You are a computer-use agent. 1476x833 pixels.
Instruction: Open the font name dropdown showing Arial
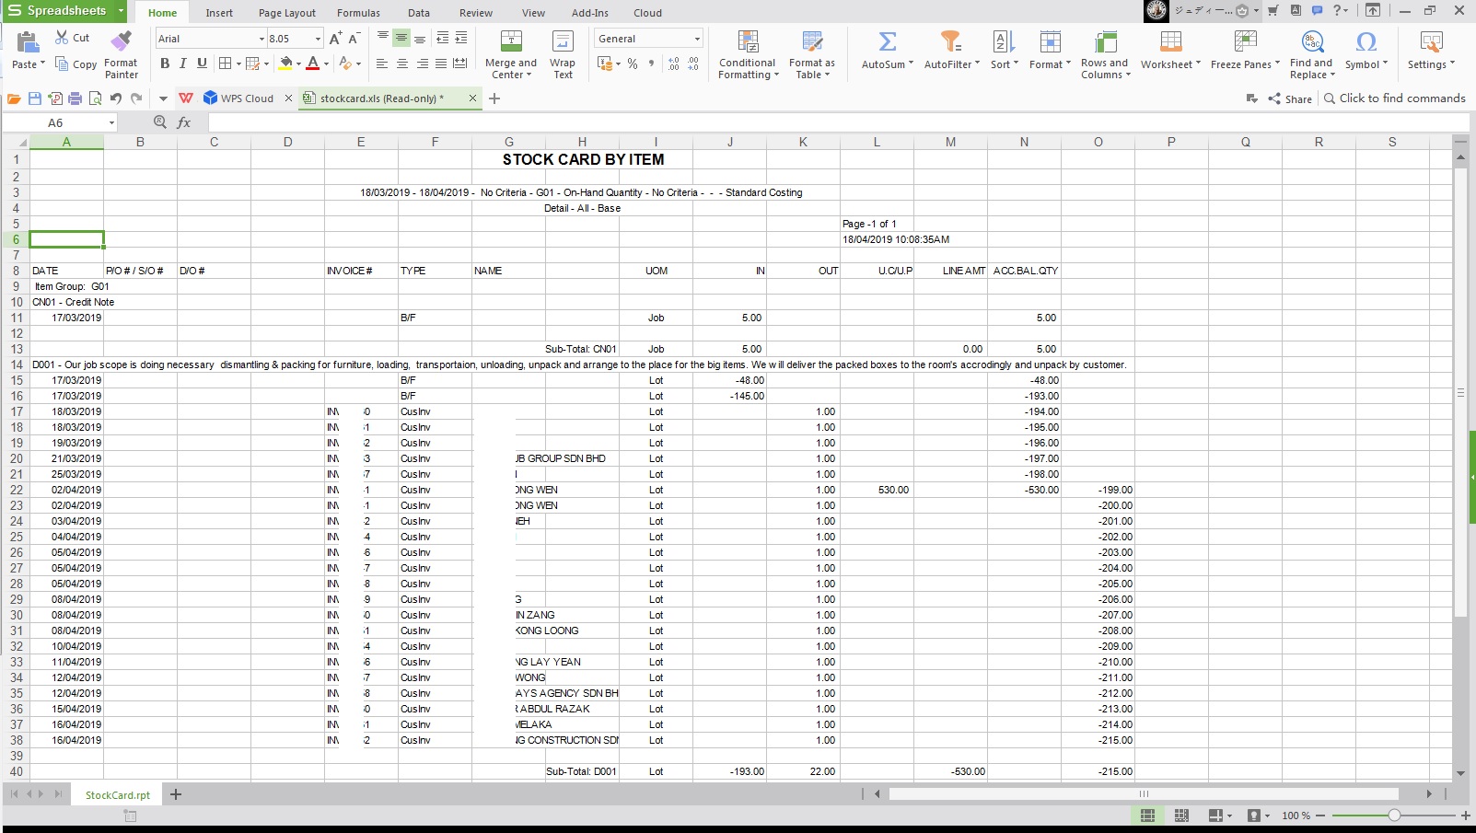click(x=261, y=39)
